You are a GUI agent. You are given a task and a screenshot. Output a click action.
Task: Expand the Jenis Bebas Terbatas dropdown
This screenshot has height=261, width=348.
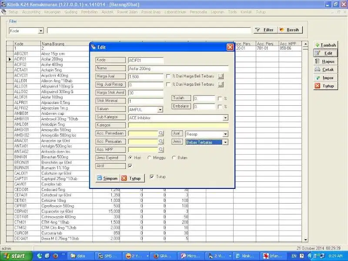tap(225, 142)
